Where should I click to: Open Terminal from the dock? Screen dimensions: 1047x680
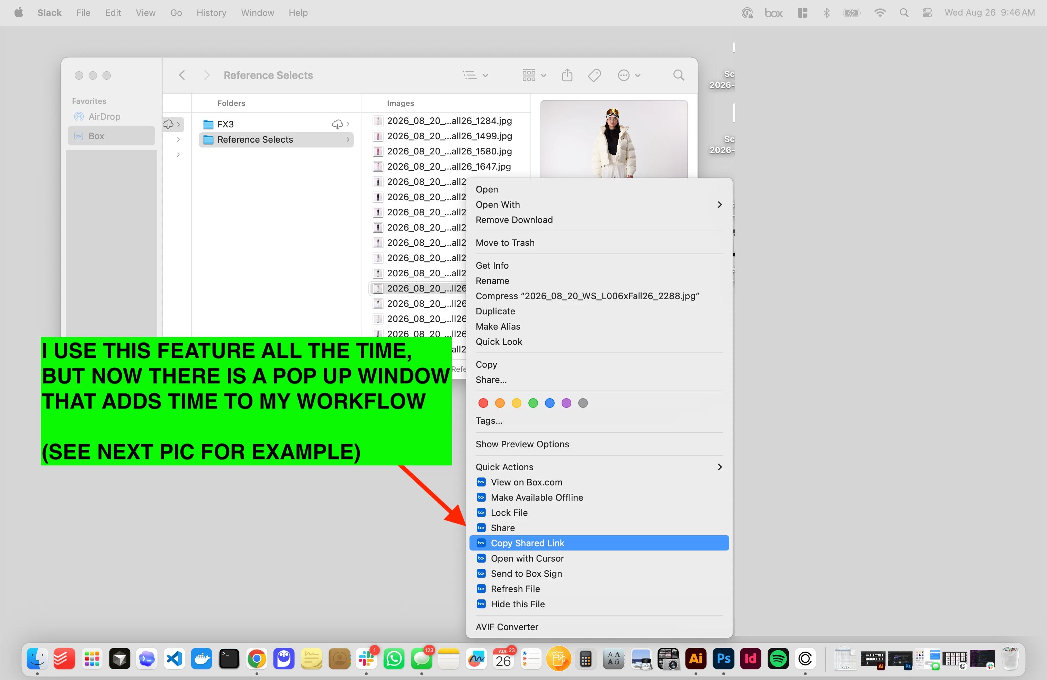tap(229, 659)
